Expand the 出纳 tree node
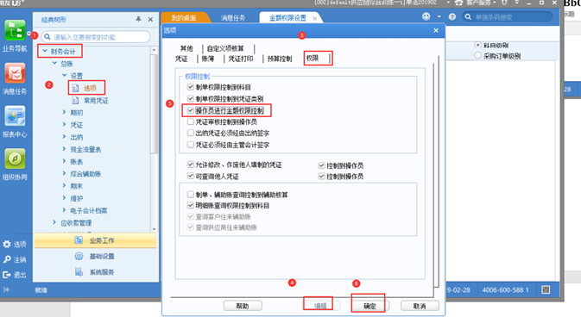This screenshot has height=317, width=581. click(64, 137)
